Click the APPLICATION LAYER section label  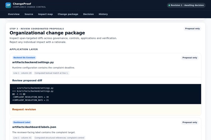coord(24,49)
